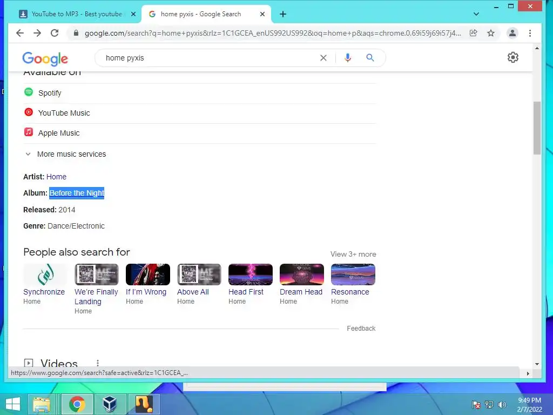Expand More music services

coord(65,154)
